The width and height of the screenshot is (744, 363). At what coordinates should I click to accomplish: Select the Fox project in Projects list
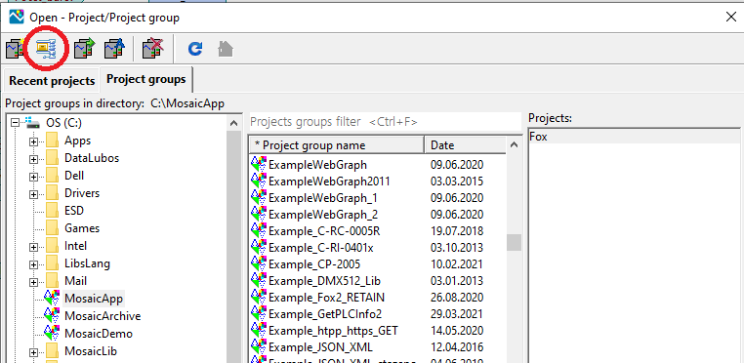click(634, 137)
